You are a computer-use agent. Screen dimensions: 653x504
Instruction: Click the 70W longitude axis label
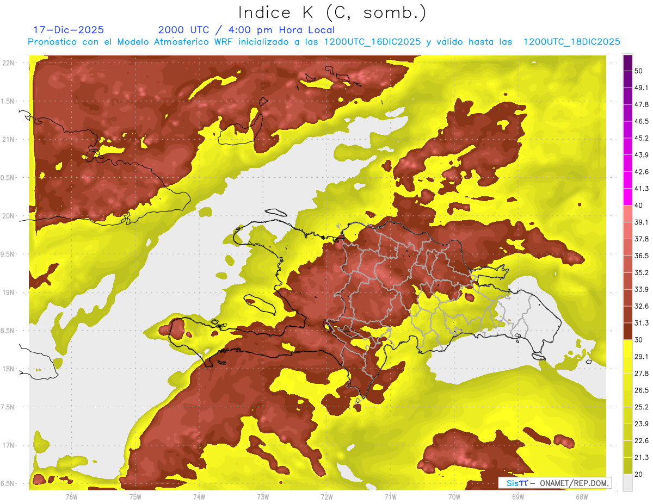click(454, 496)
